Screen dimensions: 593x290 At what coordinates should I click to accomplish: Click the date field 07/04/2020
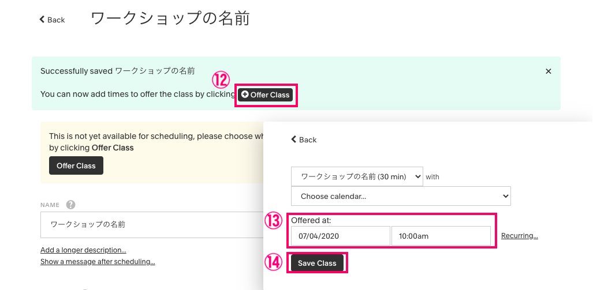click(340, 236)
